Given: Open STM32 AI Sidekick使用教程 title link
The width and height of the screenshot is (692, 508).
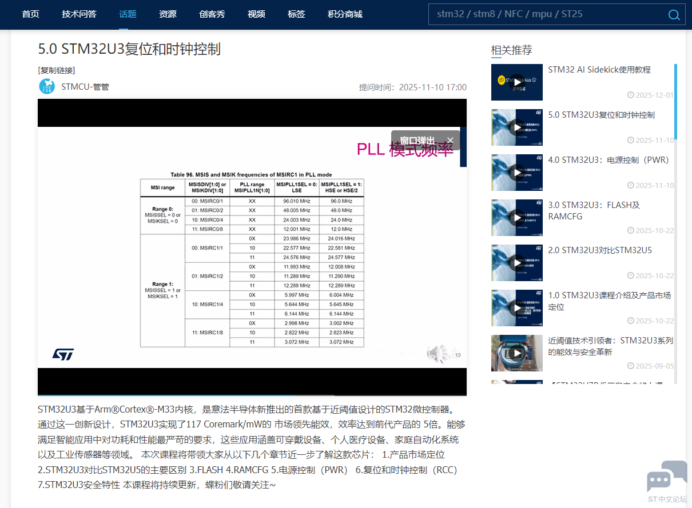Looking at the screenshot, I should pyautogui.click(x=599, y=70).
